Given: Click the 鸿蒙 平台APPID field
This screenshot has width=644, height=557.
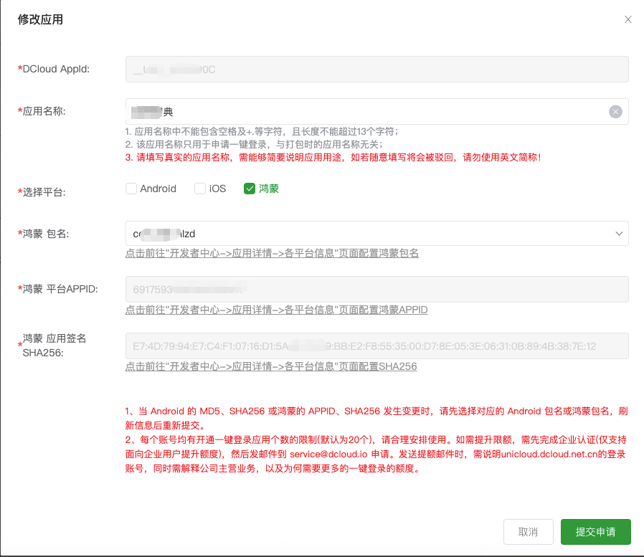Looking at the screenshot, I should [x=377, y=289].
